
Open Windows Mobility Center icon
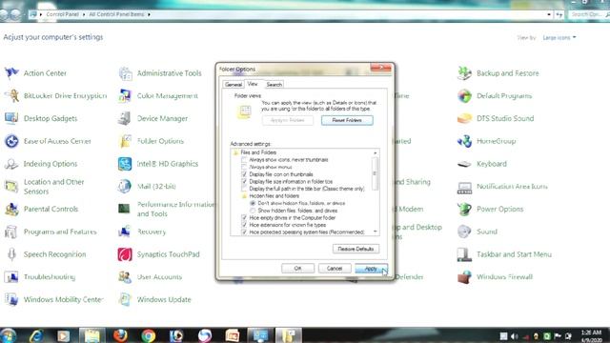(x=11, y=299)
